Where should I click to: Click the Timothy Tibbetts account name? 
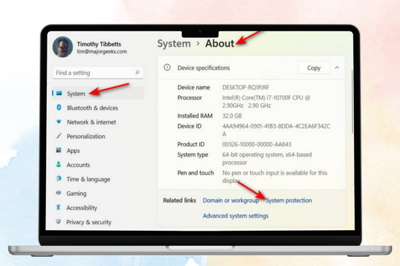click(x=99, y=44)
